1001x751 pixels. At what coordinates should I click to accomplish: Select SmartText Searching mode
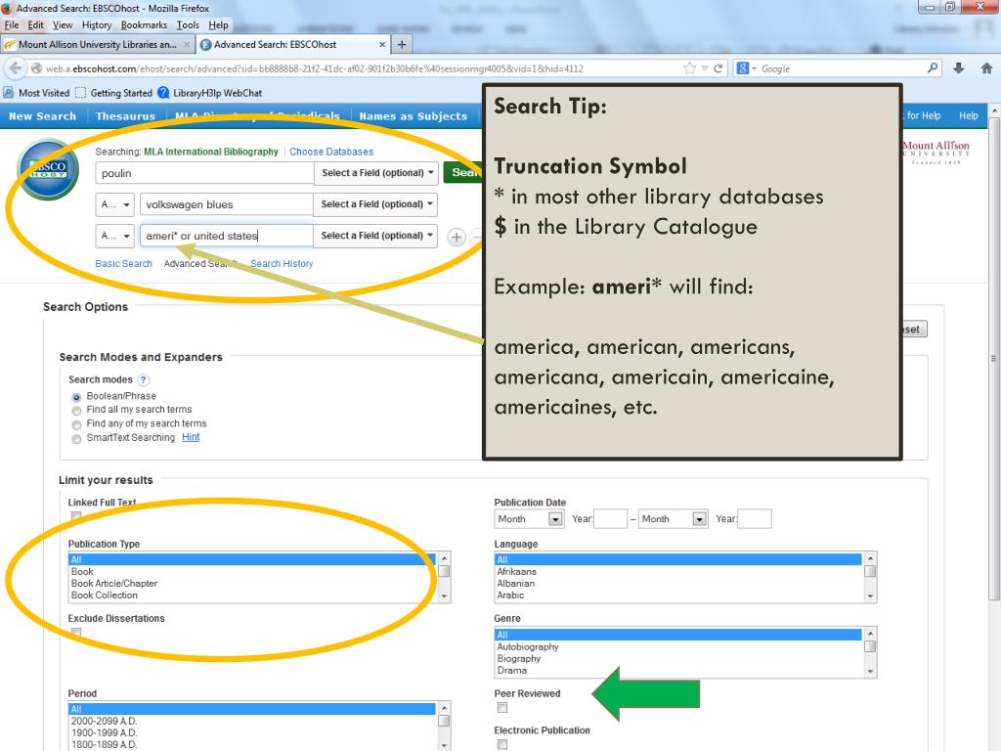(x=76, y=439)
